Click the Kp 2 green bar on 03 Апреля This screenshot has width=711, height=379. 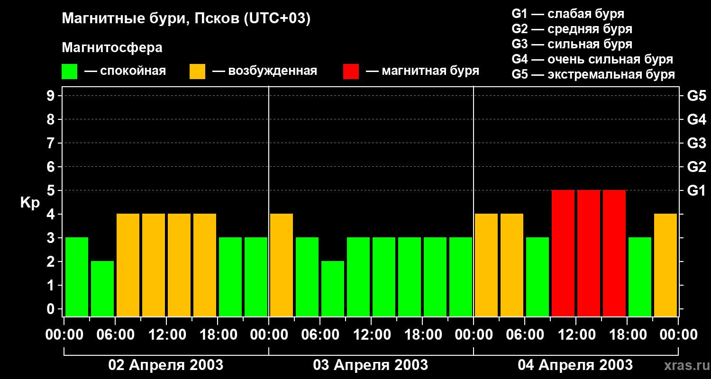coord(333,289)
